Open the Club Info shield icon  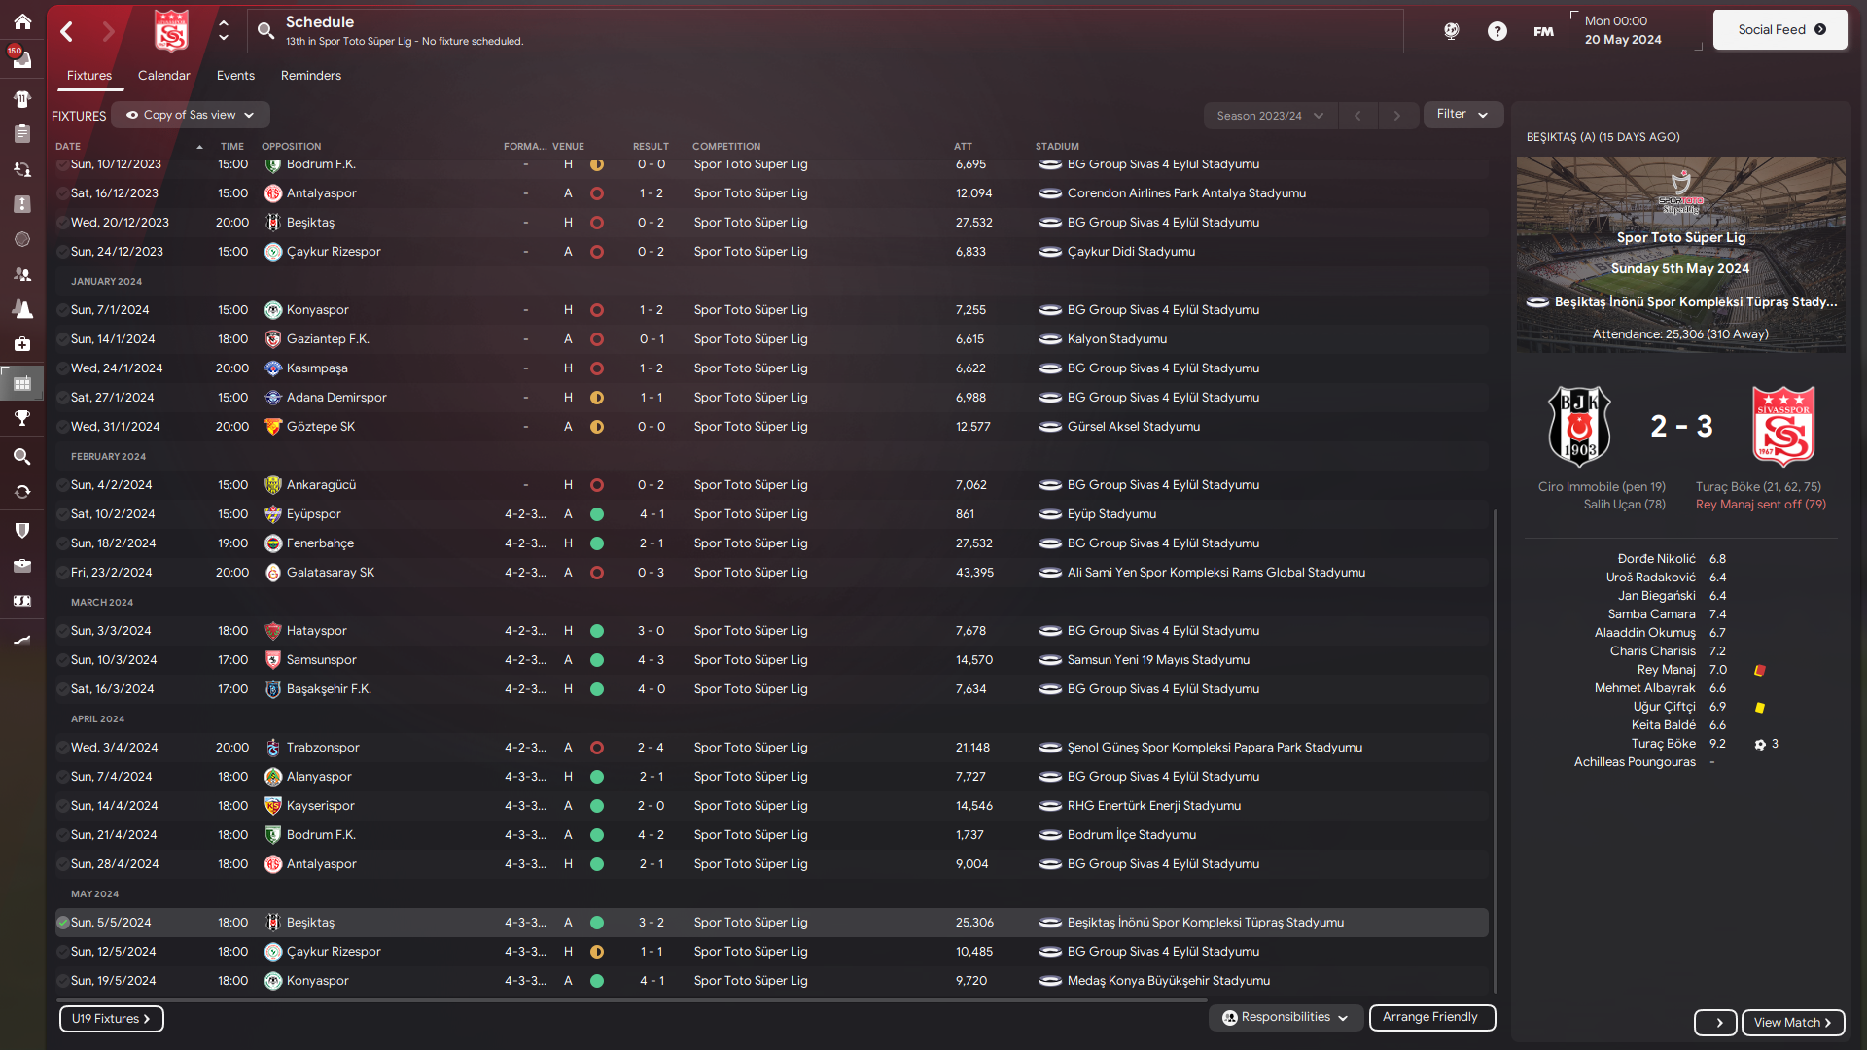(x=22, y=530)
